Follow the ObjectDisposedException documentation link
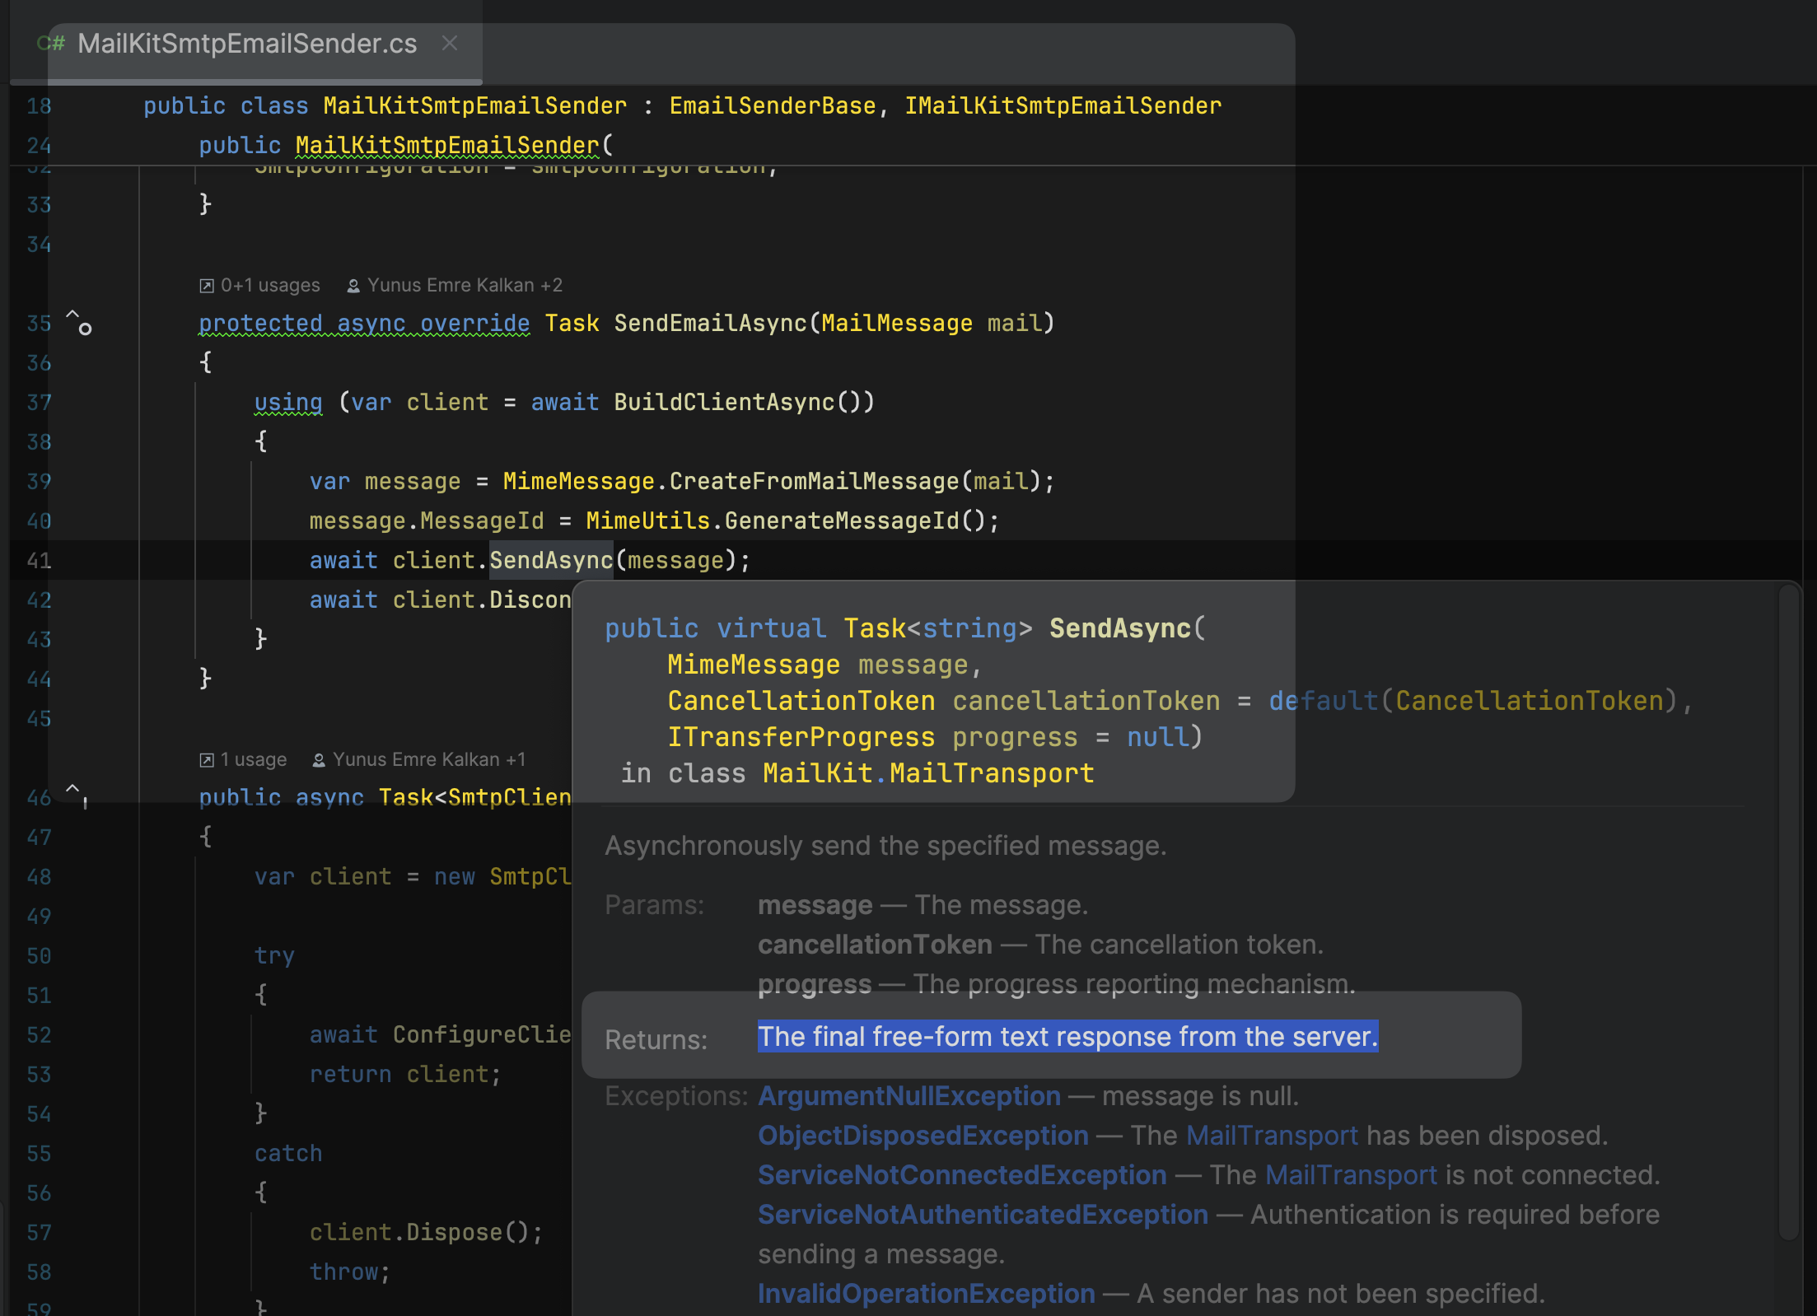The width and height of the screenshot is (1817, 1316). pyautogui.click(x=923, y=1136)
